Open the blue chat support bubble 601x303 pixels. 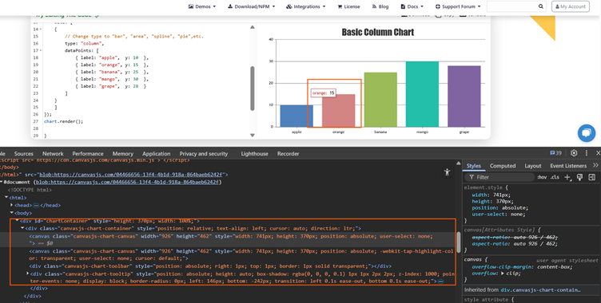coord(586,132)
